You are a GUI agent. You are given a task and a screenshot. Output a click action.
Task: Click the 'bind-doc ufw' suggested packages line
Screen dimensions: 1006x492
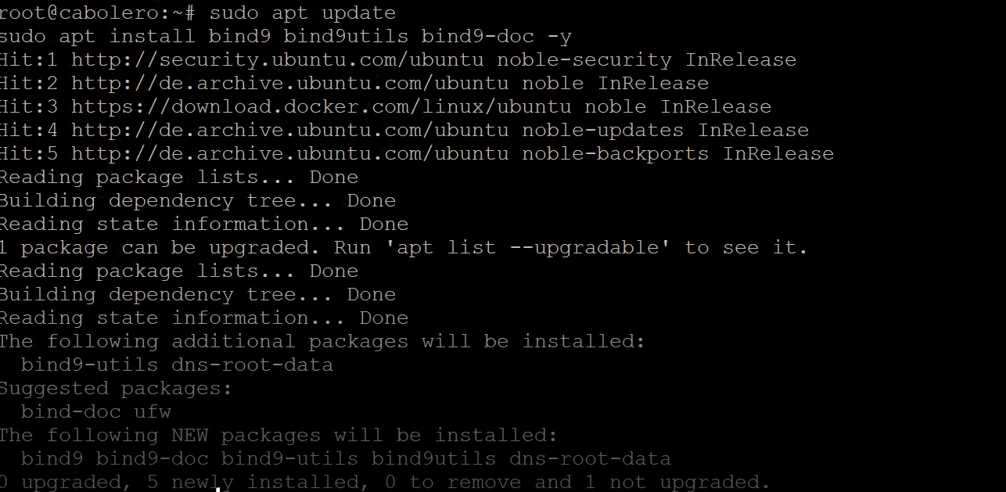coord(95,412)
